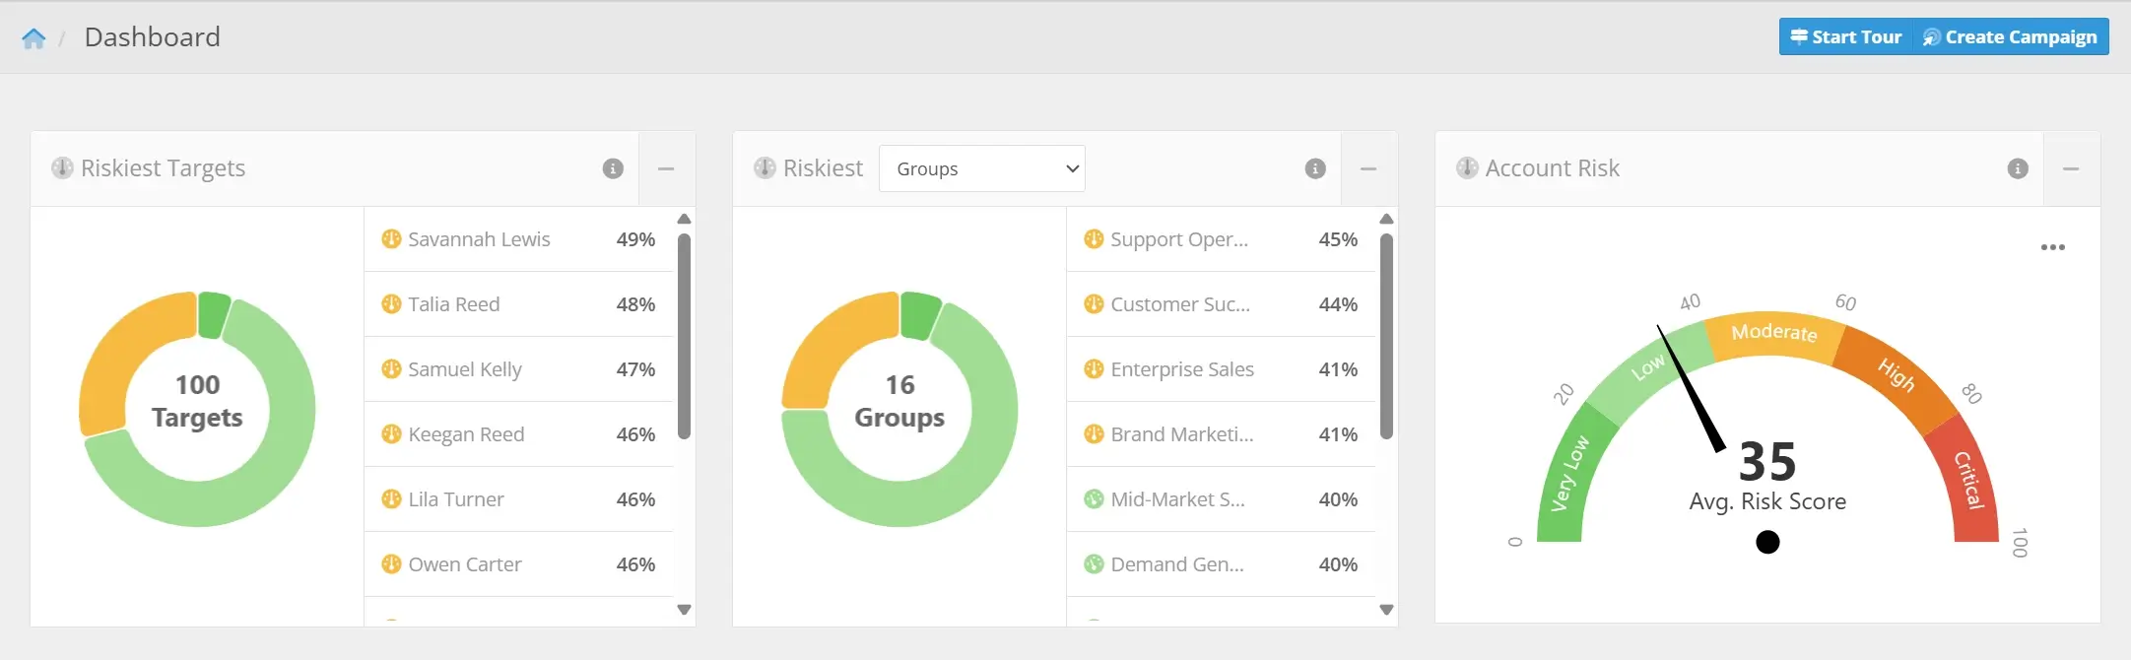This screenshot has height=660, width=2131.
Task: Open the Groups dropdown selector
Action: (x=981, y=168)
